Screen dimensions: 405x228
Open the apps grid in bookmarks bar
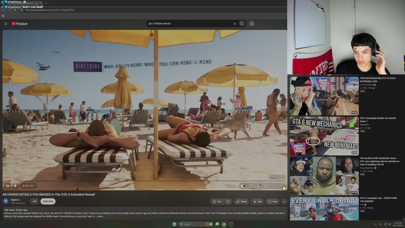point(3,16)
